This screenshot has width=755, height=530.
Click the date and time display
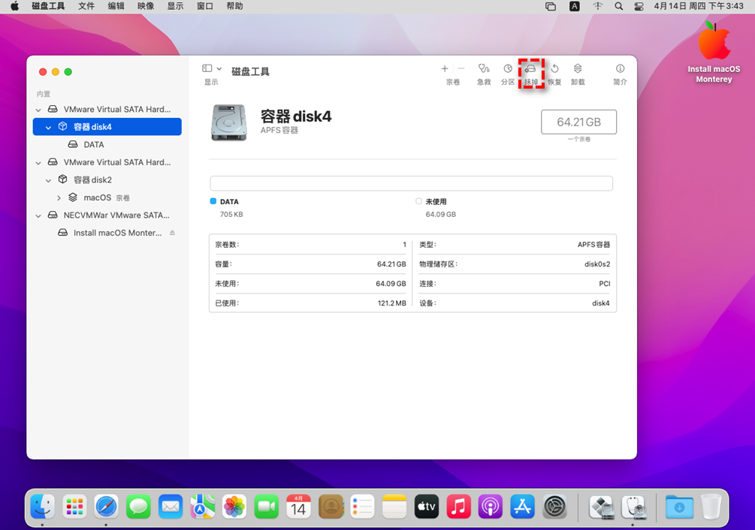pyautogui.click(x=698, y=6)
